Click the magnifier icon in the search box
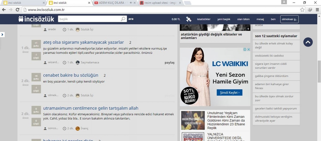 pos(123,19)
